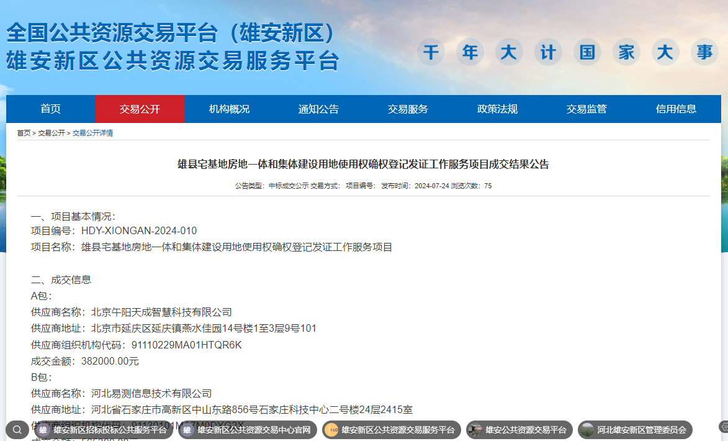
Task: Click the search magnifier icon in bottom bar
Action: (17, 430)
